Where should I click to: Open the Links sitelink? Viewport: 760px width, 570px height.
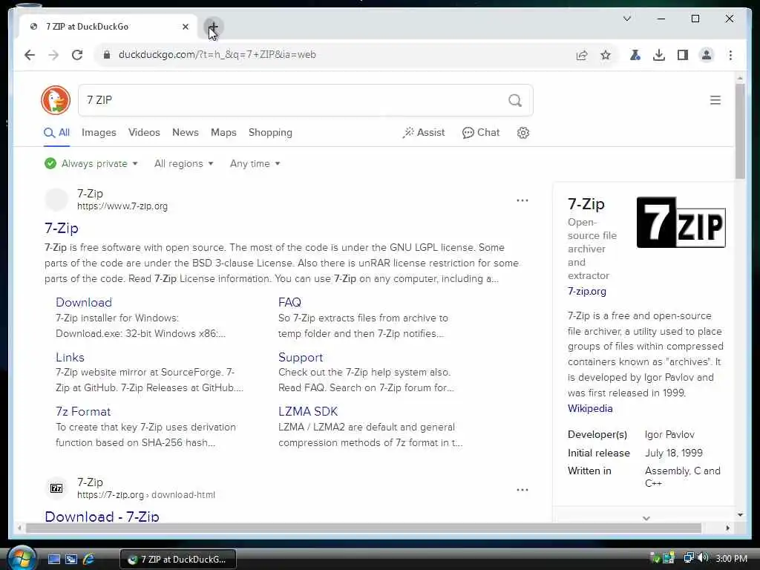pos(70,357)
